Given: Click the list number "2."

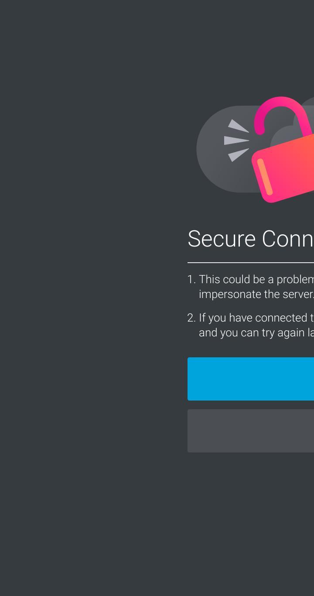Looking at the screenshot, I should [x=191, y=318].
